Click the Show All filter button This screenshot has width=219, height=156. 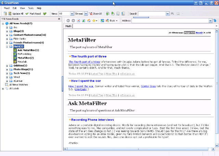point(95,14)
